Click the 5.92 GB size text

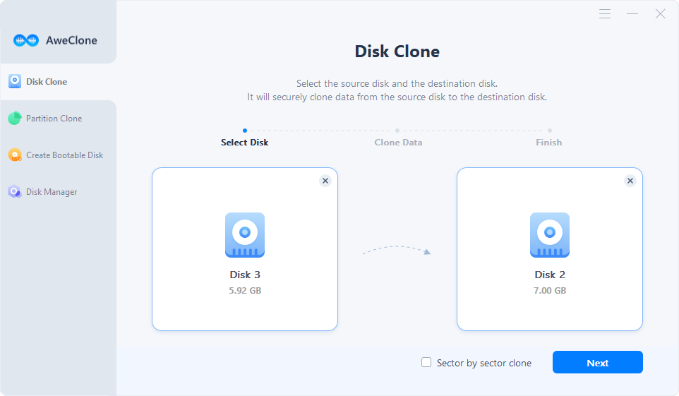point(245,291)
